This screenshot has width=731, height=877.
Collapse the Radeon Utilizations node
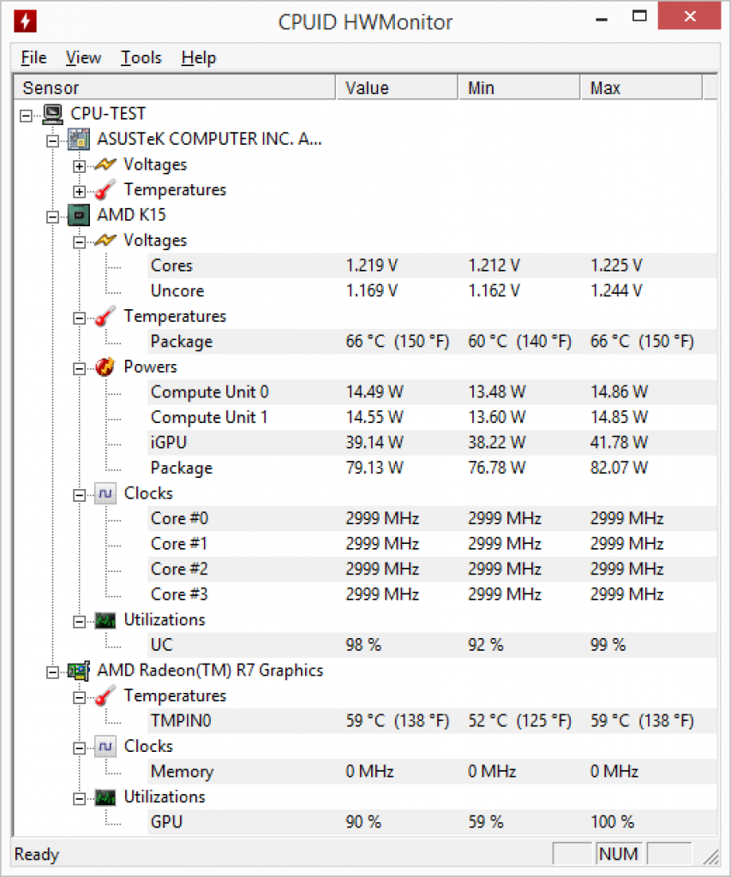click(80, 799)
